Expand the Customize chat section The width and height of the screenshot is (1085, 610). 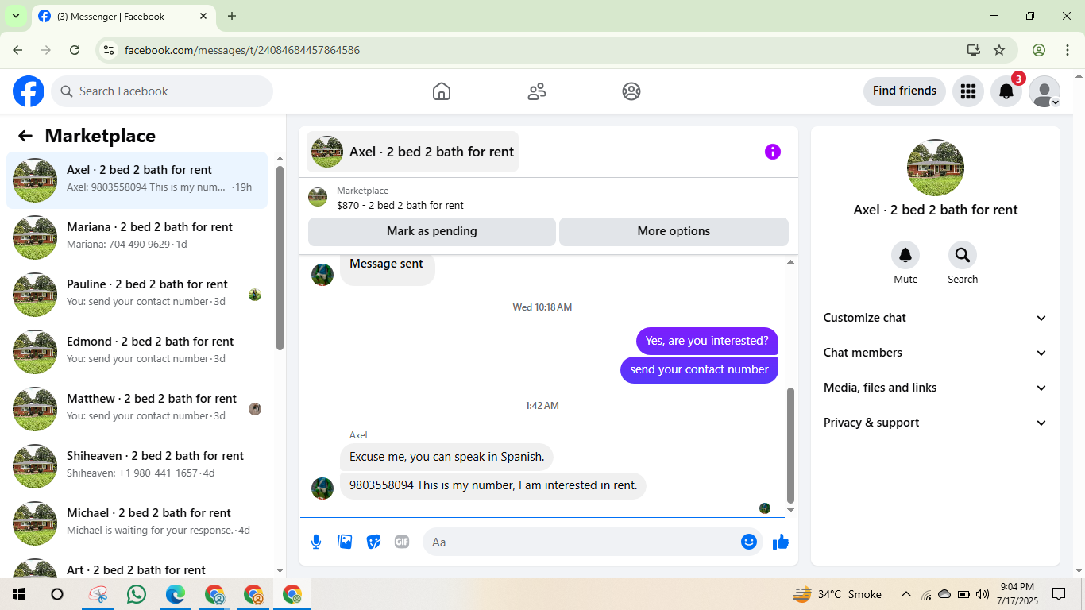tap(936, 318)
